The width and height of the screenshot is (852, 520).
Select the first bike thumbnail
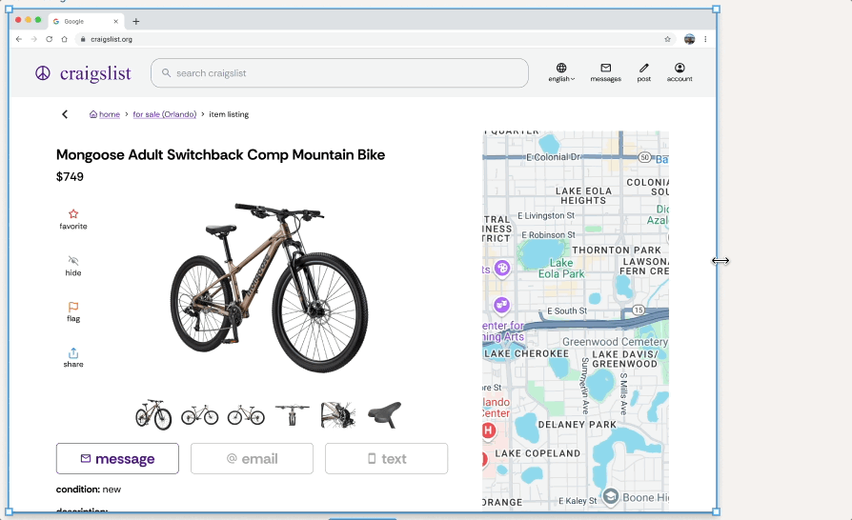pos(153,415)
